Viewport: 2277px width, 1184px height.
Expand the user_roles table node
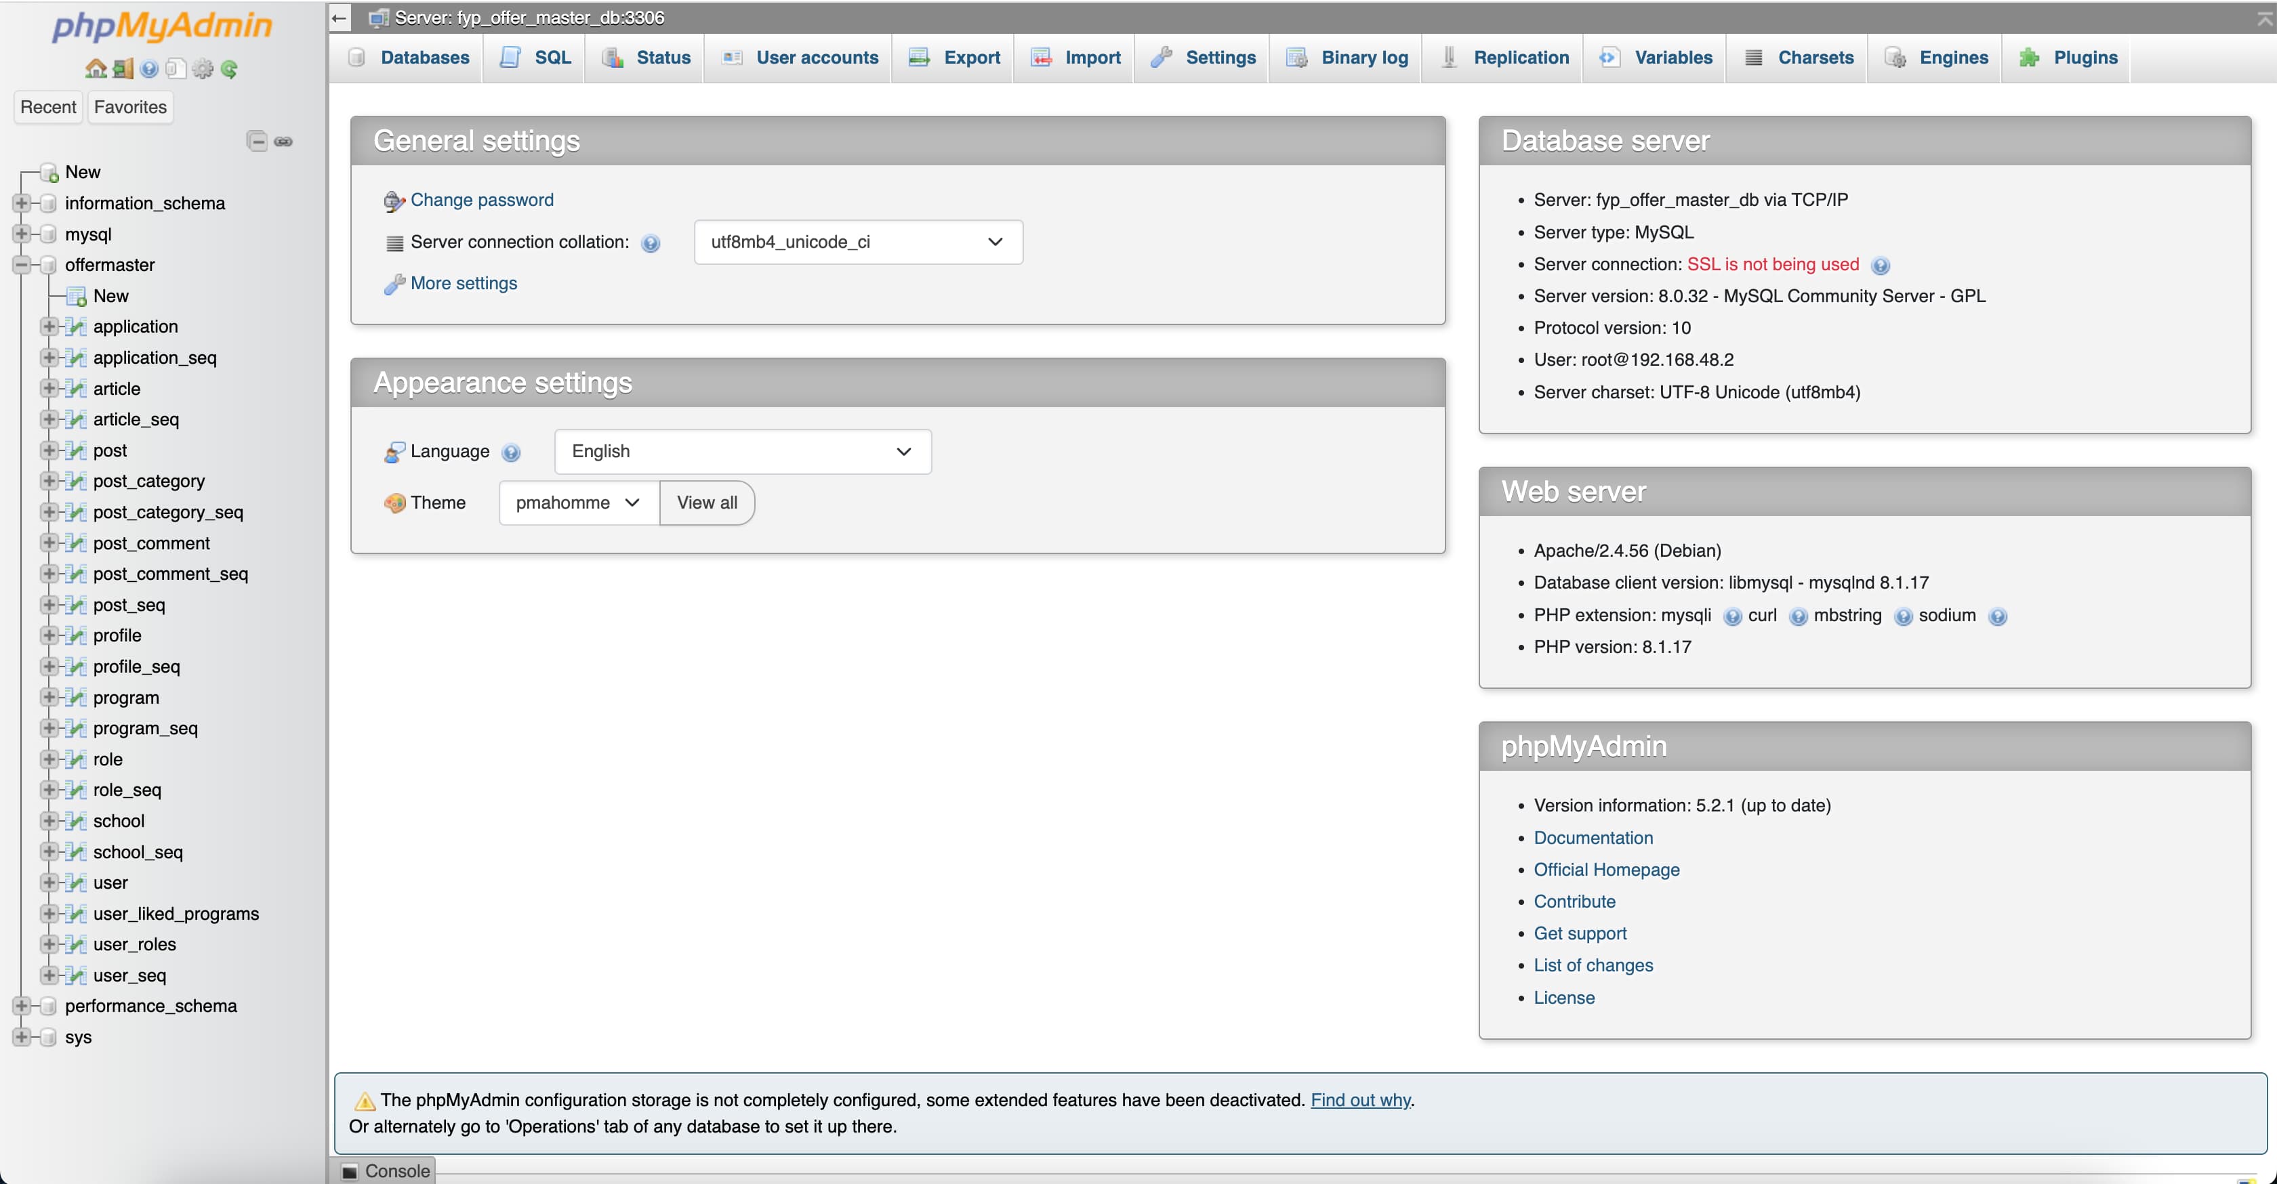click(x=49, y=944)
